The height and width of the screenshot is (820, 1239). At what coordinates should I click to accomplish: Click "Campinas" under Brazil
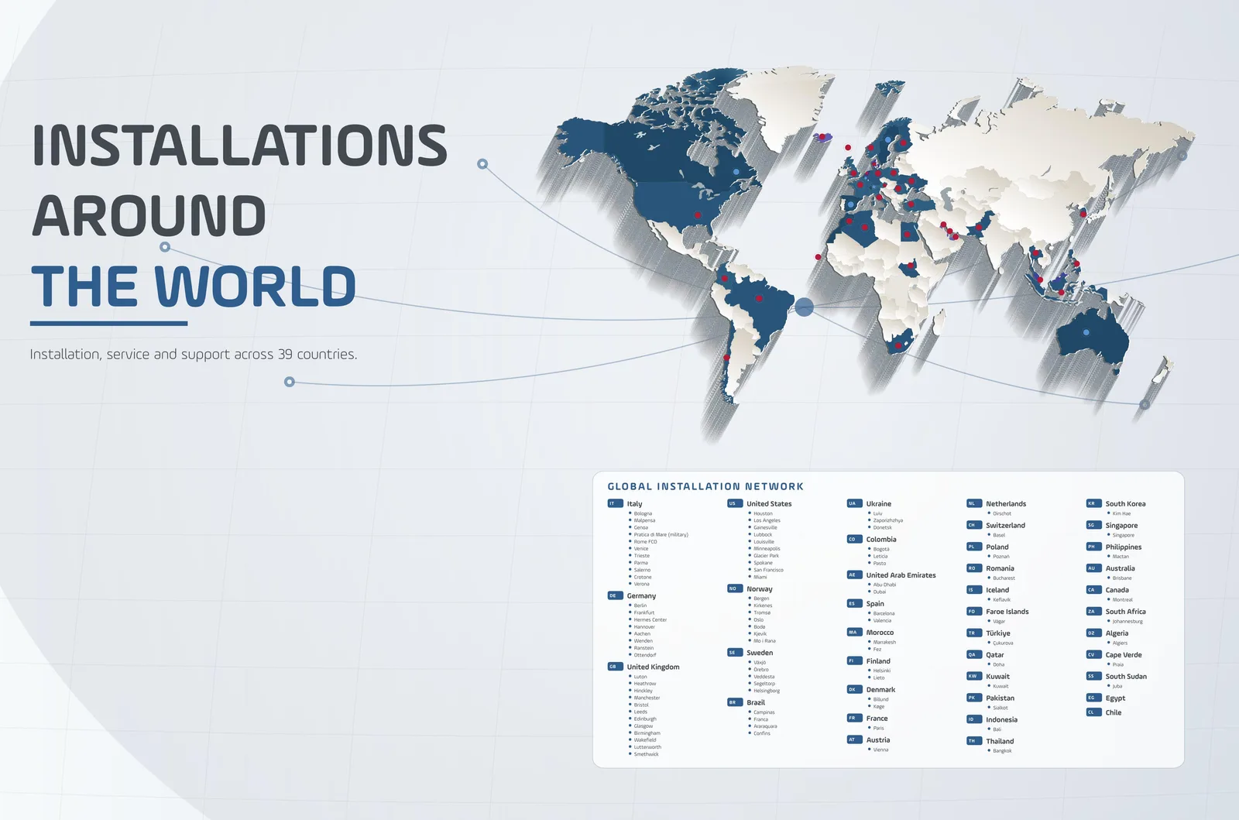(764, 712)
